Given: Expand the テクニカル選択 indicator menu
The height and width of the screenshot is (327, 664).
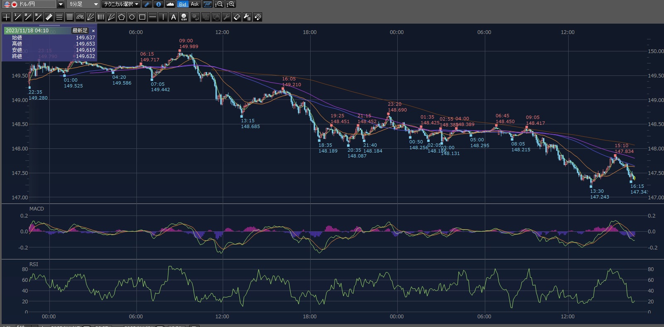Looking at the screenshot, I should 121,4.
